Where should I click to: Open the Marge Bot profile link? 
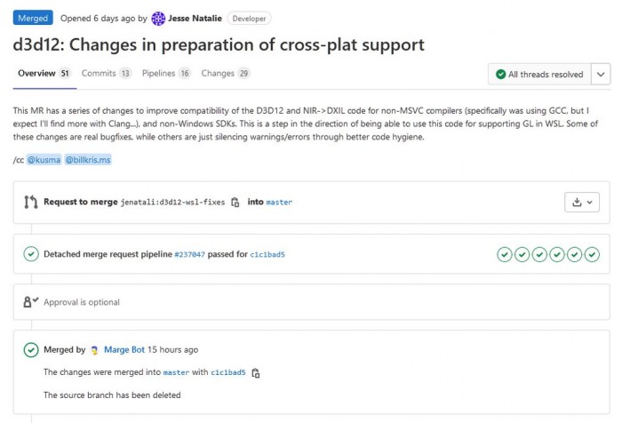point(124,349)
